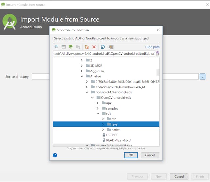
Task: Select the 3D MSIS folder
Action: click(x=96, y=66)
